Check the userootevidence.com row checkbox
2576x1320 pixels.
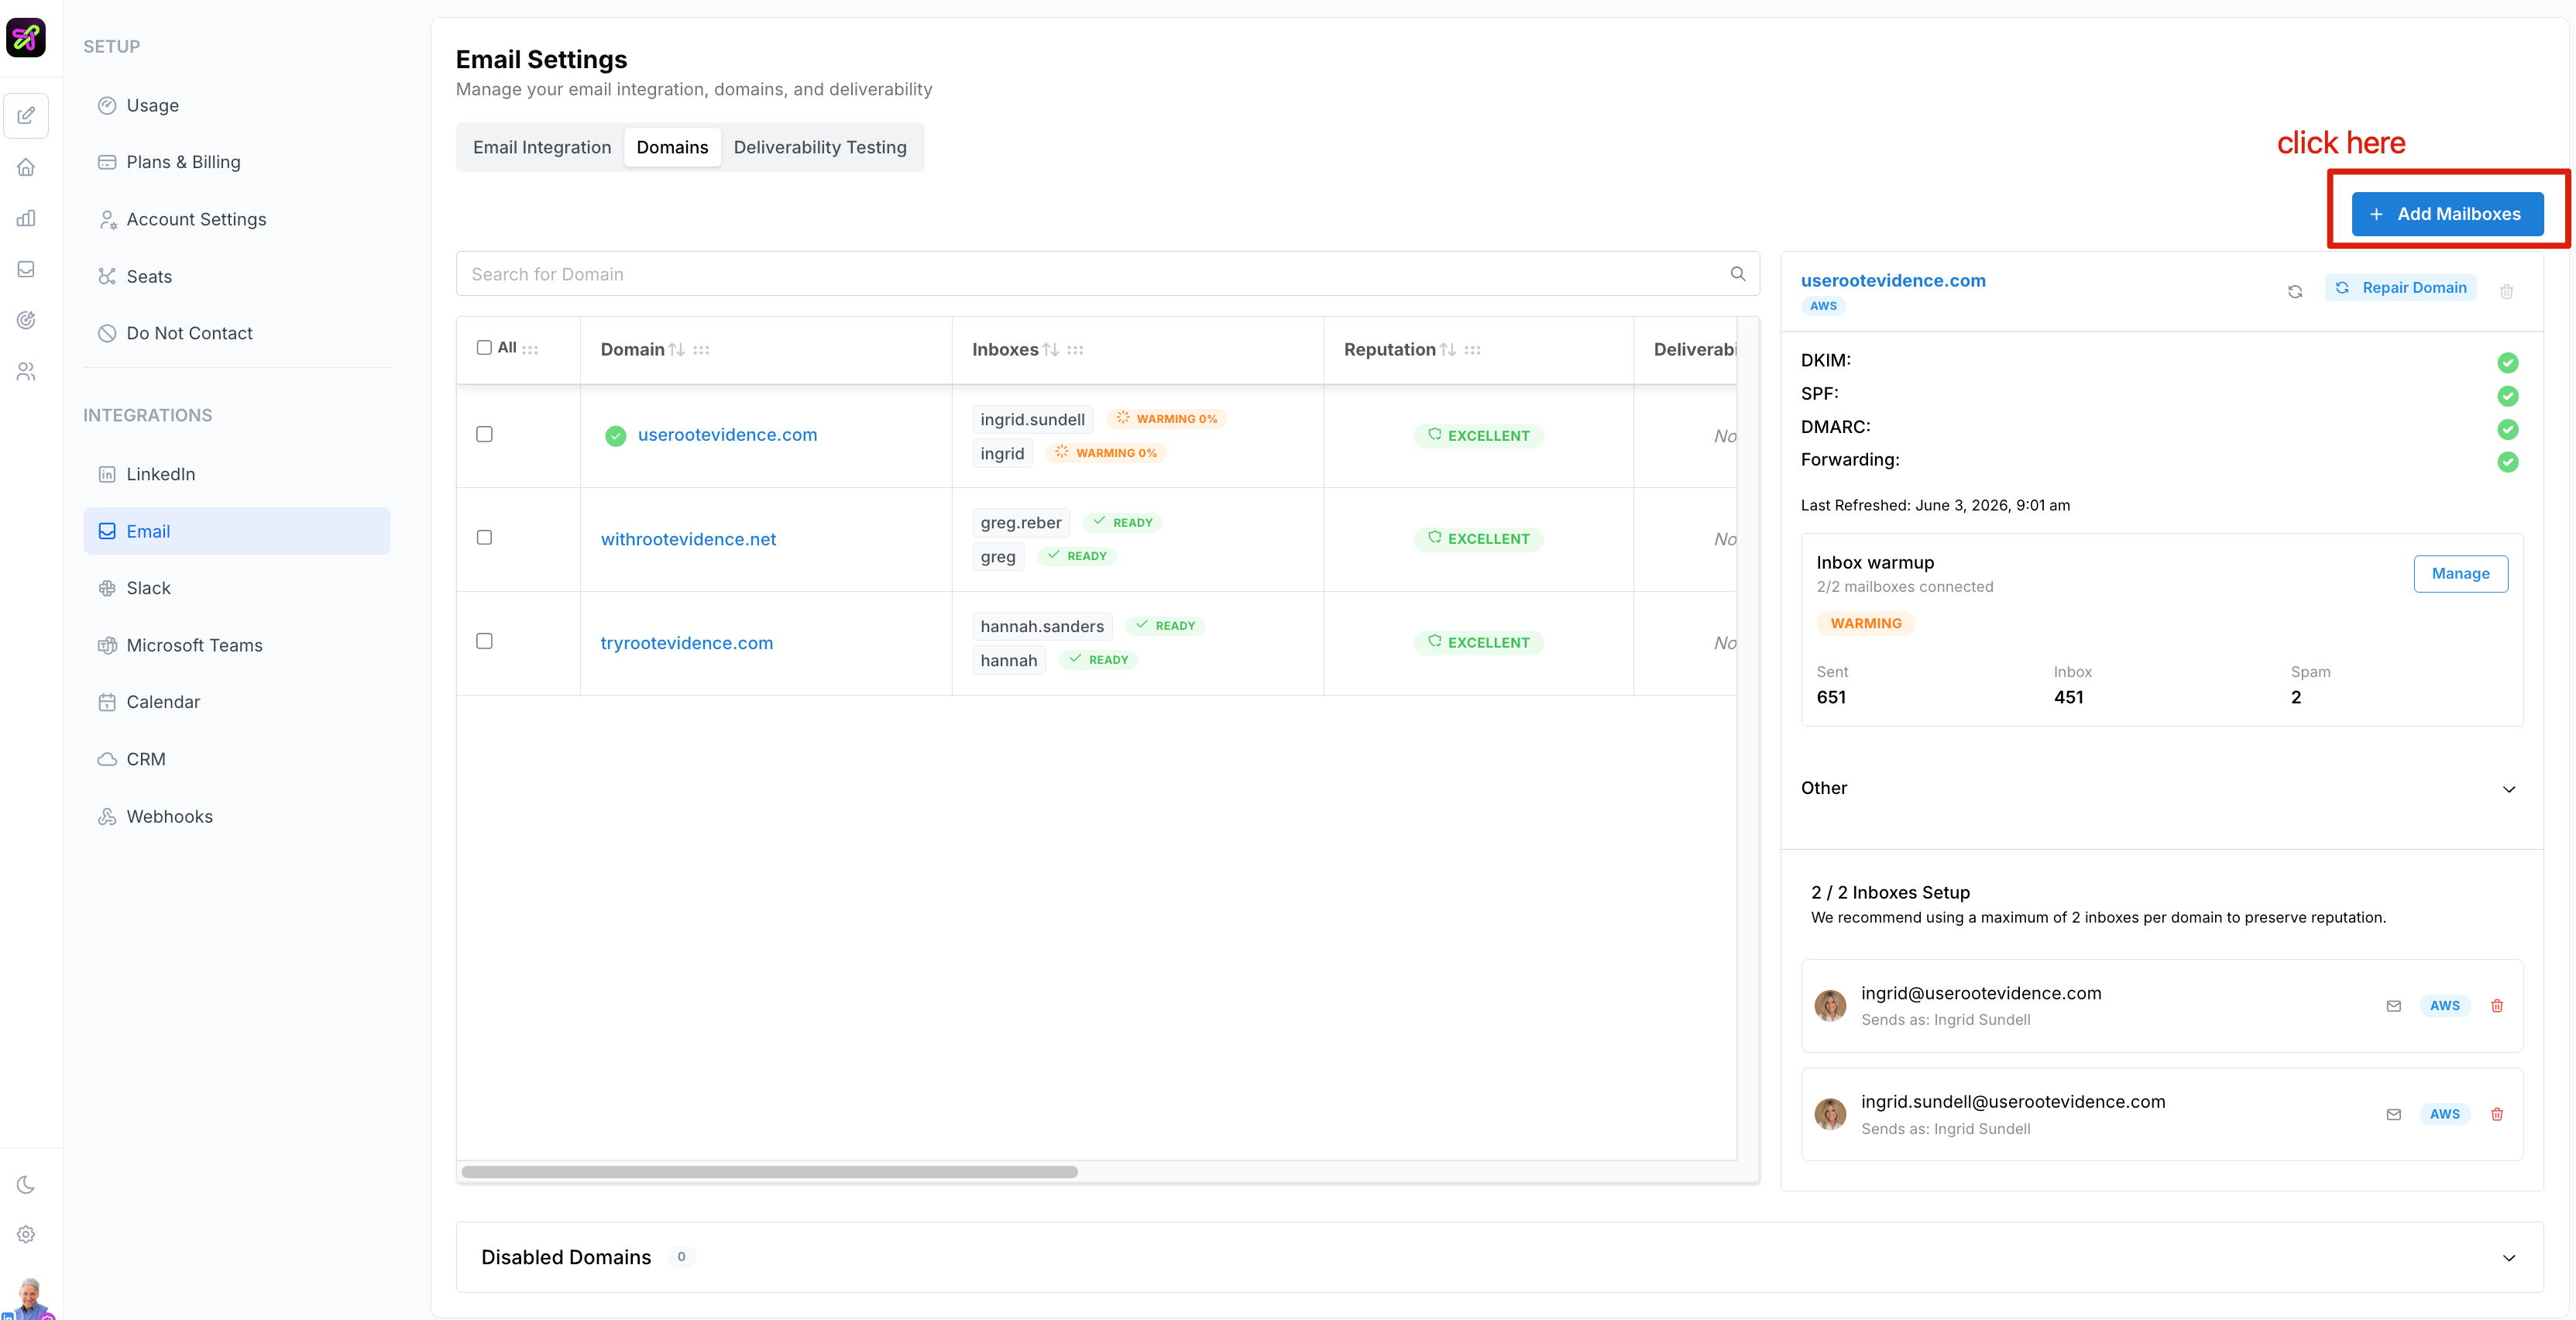click(x=484, y=434)
